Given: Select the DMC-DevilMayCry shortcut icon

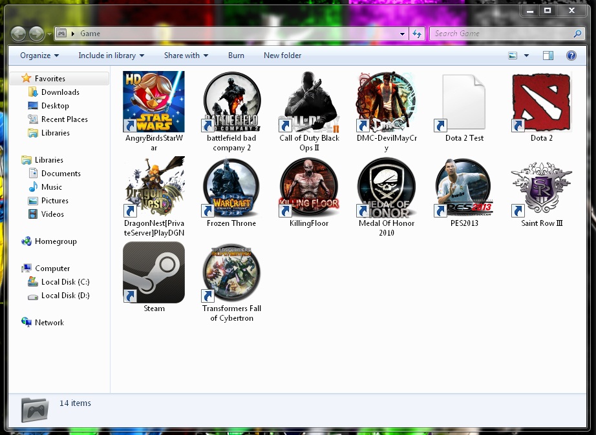Looking at the screenshot, I should [387, 102].
